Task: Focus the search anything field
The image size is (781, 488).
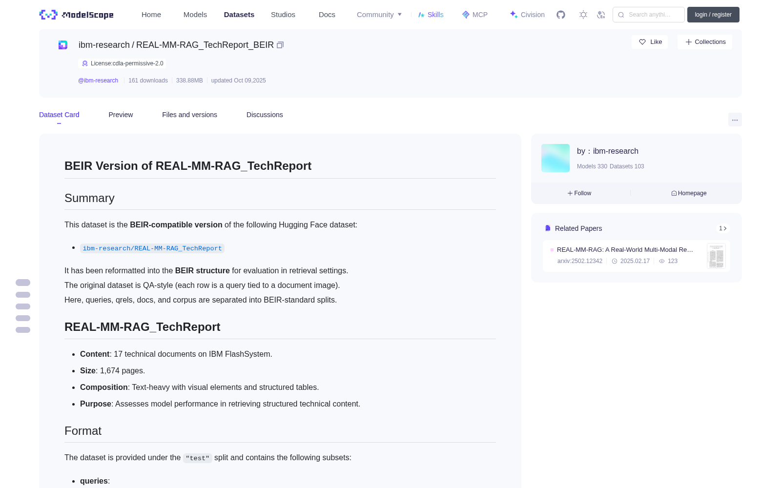Action: coord(649,15)
